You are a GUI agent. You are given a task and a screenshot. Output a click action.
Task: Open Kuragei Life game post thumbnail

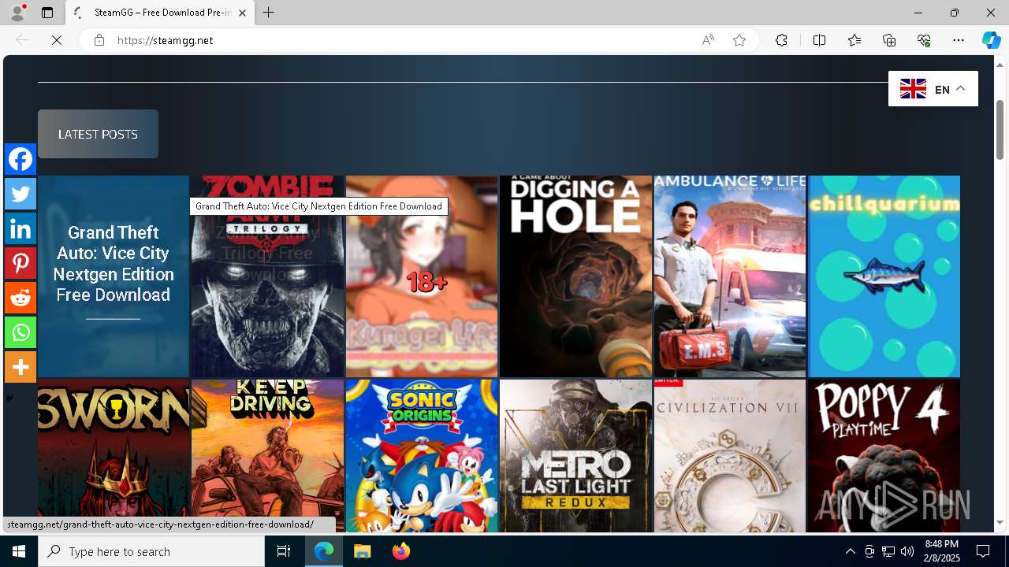(x=422, y=276)
